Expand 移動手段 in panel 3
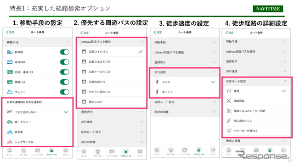Viewport: 294px width, 165px height. (x=185, y=43)
